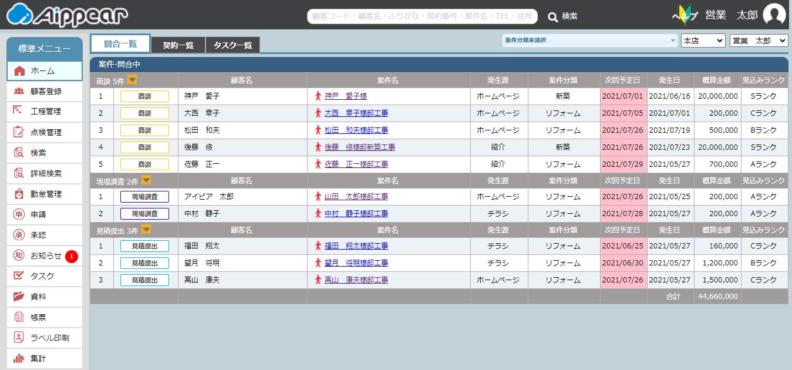The width and height of the screenshot is (792, 370).
Task: Click the 資料 folder icon
Action: pos(19,296)
